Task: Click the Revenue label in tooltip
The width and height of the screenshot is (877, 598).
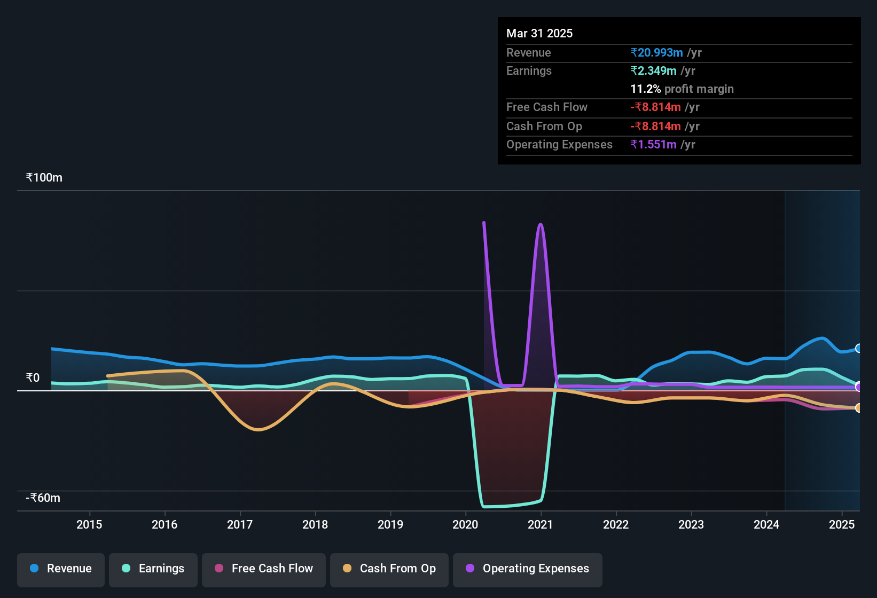Action: (529, 53)
